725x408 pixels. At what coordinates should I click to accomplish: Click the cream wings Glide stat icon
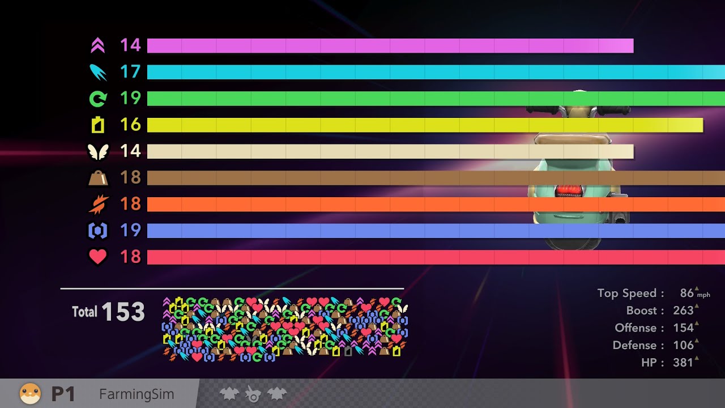pos(97,151)
